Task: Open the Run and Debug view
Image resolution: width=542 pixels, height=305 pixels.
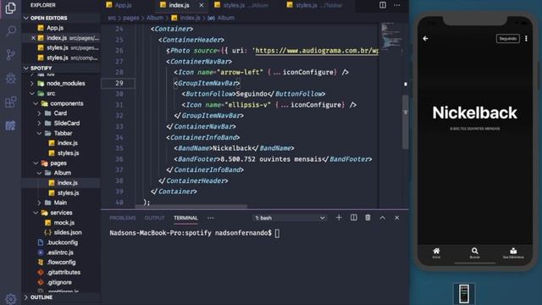Action: 11,78
